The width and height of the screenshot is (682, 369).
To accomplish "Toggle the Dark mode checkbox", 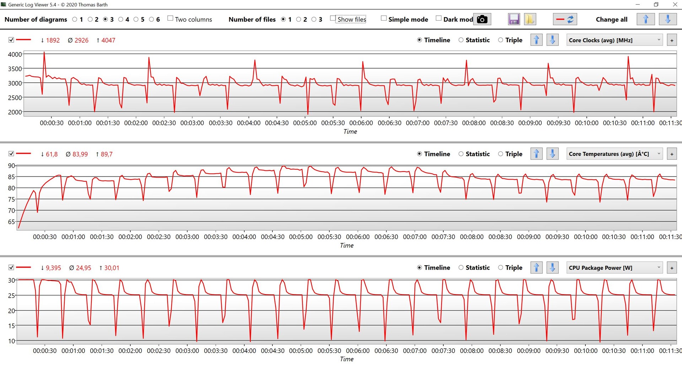I will click(439, 18).
